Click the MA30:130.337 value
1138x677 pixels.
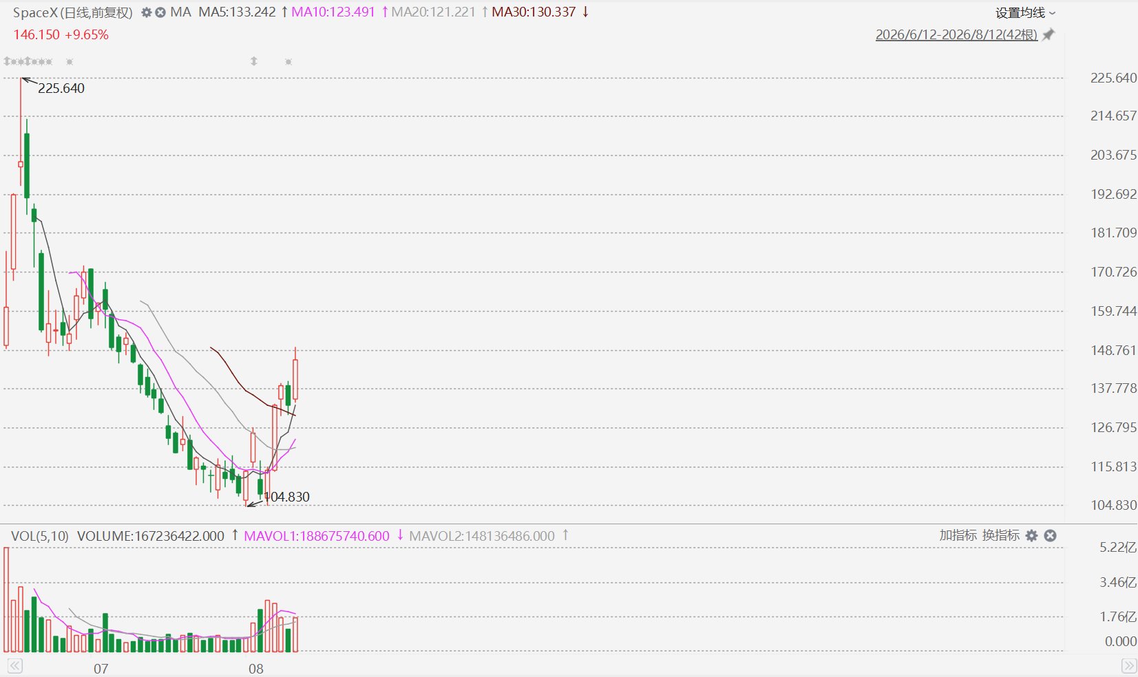tap(534, 12)
